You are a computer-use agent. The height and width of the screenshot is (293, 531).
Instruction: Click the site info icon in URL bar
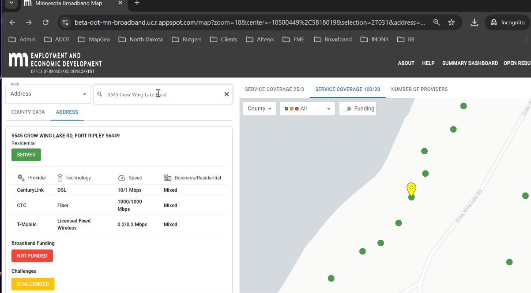pyautogui.click(x=65, y=22)
